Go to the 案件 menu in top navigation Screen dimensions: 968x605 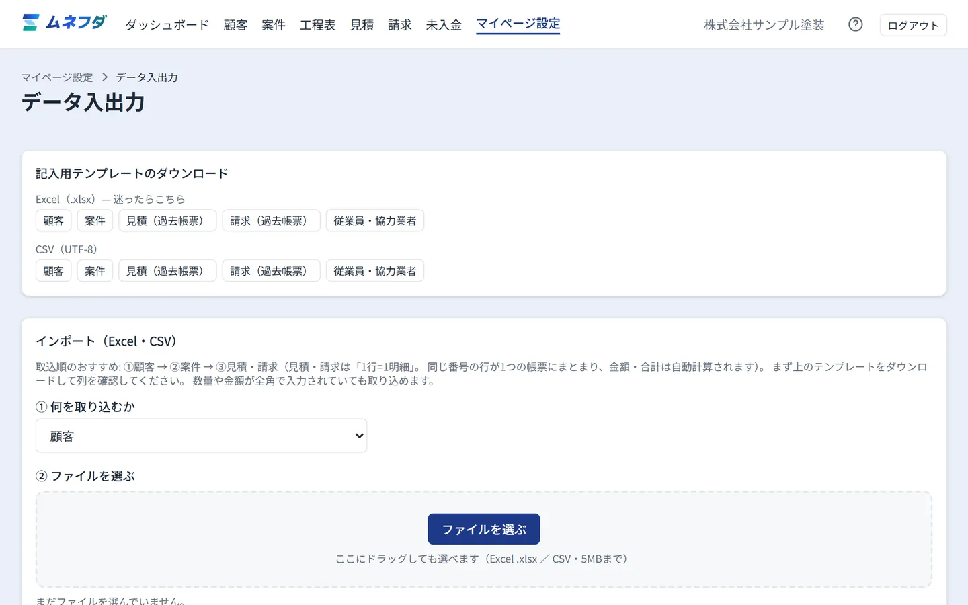coord(274,25)
